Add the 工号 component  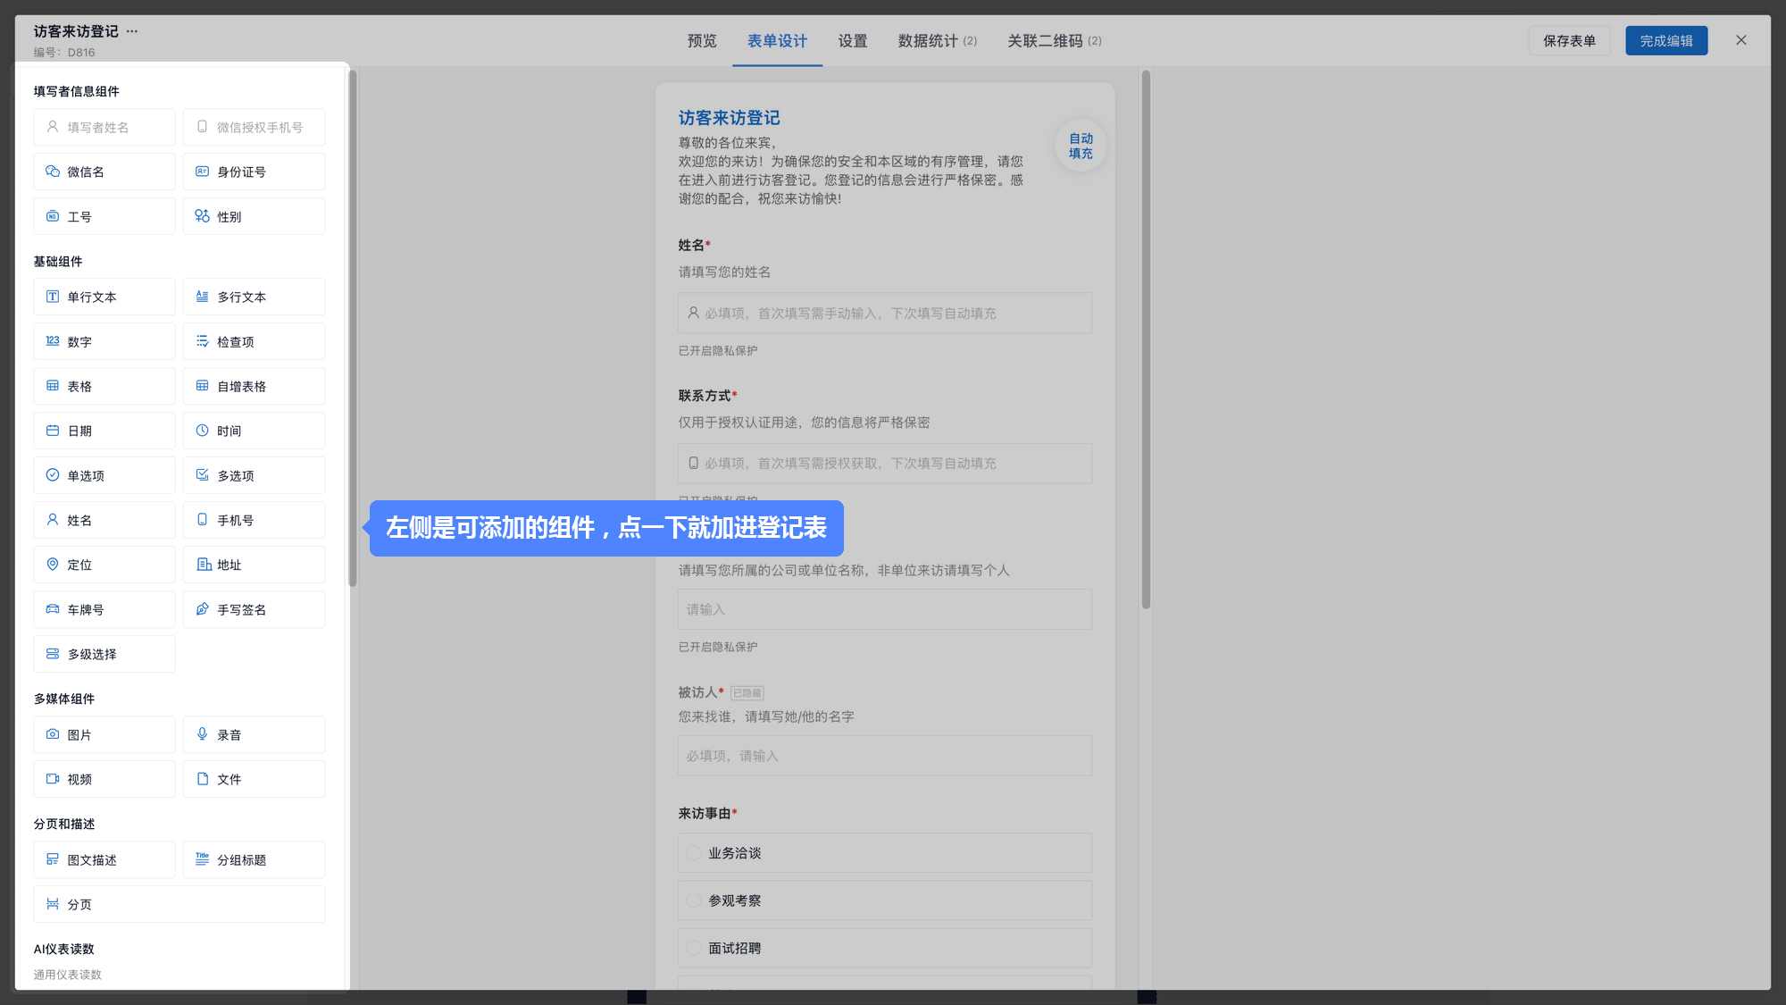(x=104, y=216)
